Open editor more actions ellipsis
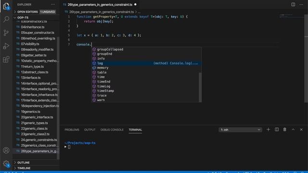The width and height of the screenshot is (308, 173). point(301,4)
